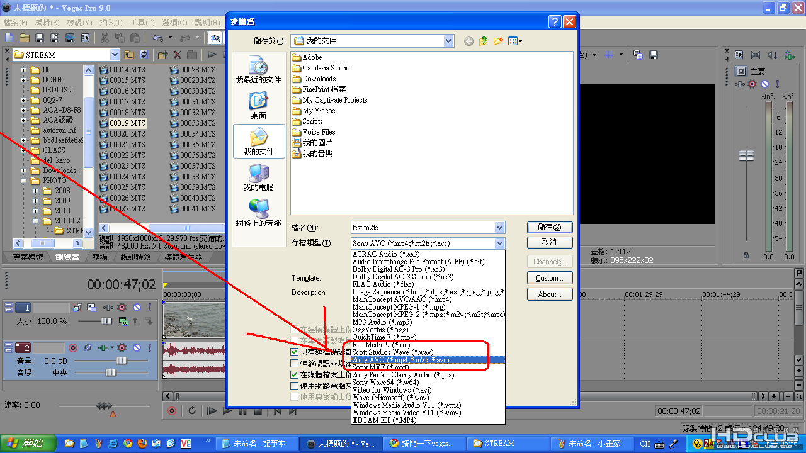Image resolution: width=806 pixels, height=453 pixels.
Task: Toggle the 使用網路電腦 network render checkbox
Action: click(x=294, y=386)
